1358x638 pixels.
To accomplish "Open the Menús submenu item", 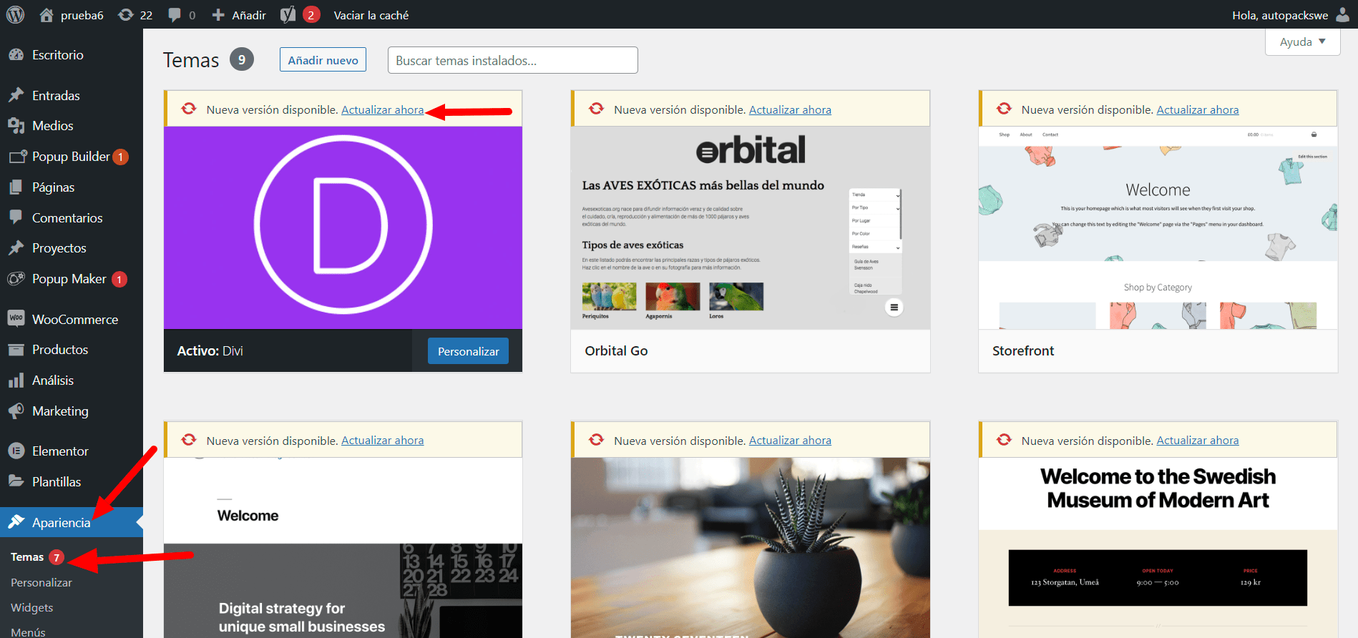I will 28,632.
